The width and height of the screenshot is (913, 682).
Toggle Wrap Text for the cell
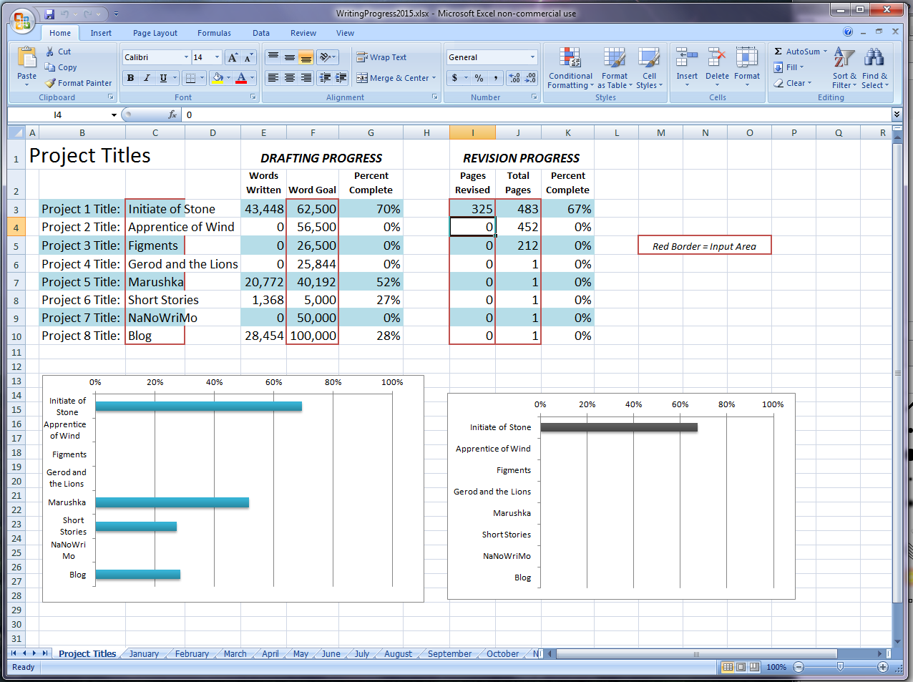click(381, 57)
